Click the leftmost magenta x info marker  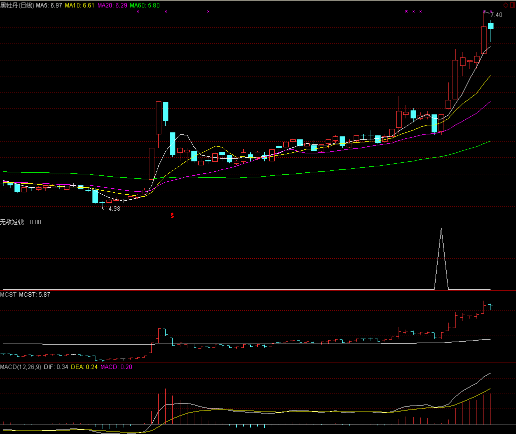(x=138, y=11)
